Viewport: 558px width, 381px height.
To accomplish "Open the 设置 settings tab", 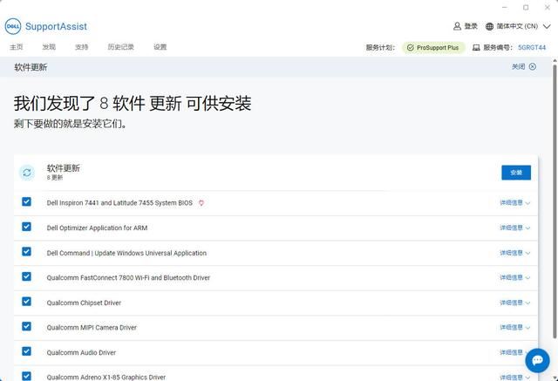I will point(160,47).
